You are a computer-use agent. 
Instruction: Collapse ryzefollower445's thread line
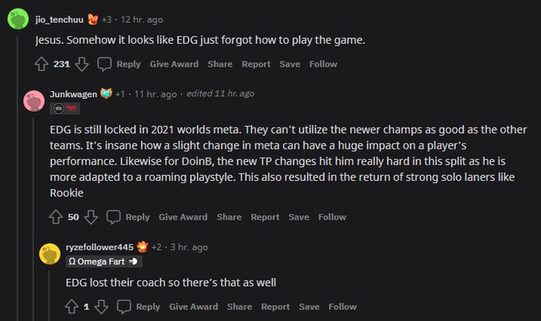pyautogui.click(x=49, y=296)
